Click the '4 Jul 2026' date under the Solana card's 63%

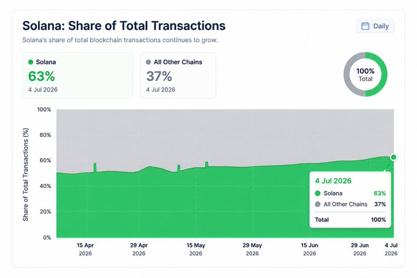[43, 90]
